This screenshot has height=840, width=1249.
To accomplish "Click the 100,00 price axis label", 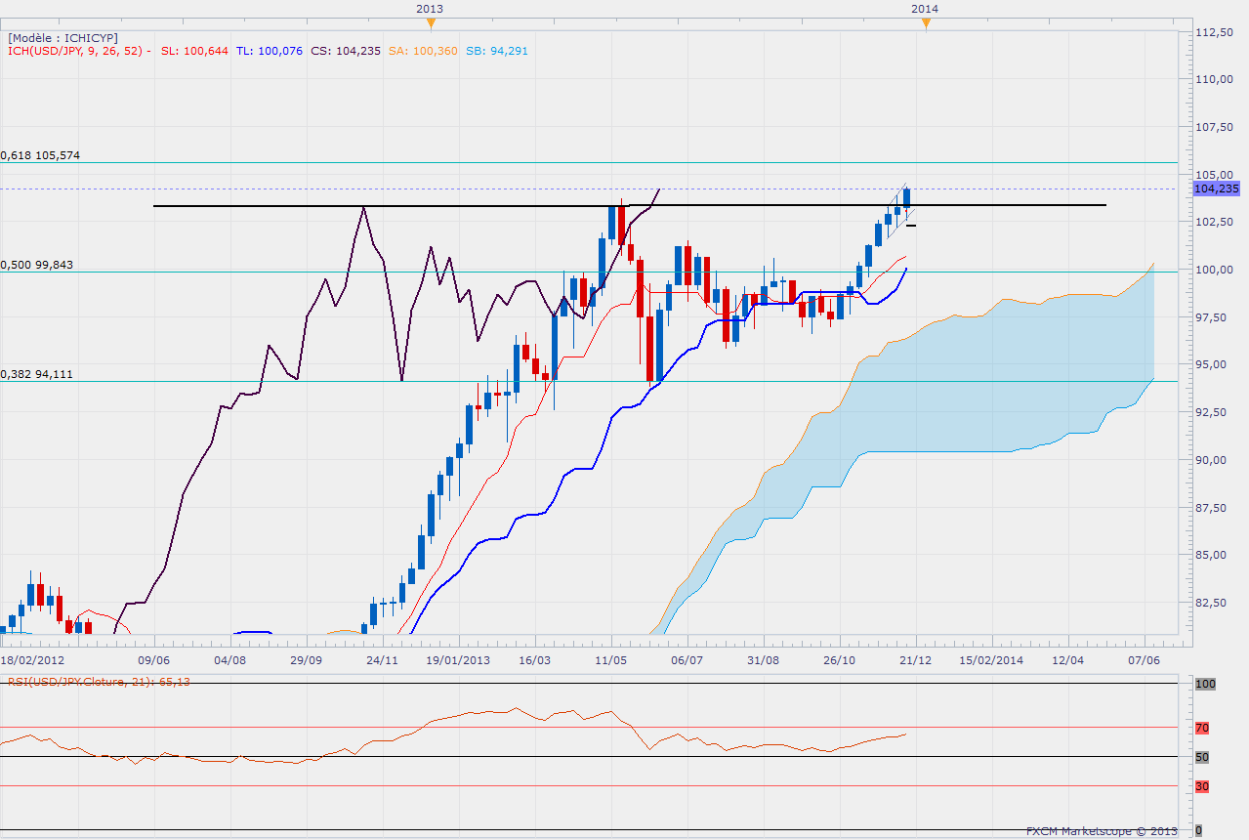I will point(1213,270).
